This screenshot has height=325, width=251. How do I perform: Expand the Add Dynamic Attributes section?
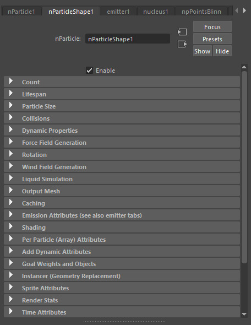click(x=122, y=252)
